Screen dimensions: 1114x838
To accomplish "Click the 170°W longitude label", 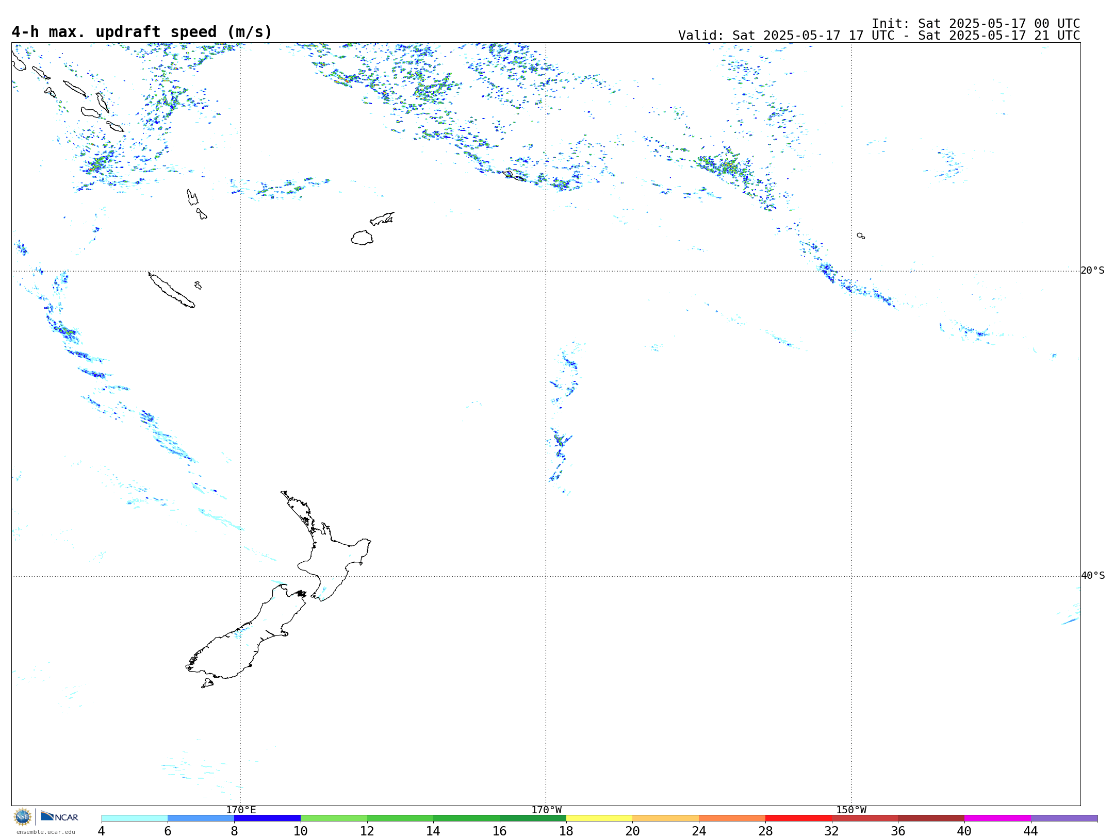I will tap(546, 810).
